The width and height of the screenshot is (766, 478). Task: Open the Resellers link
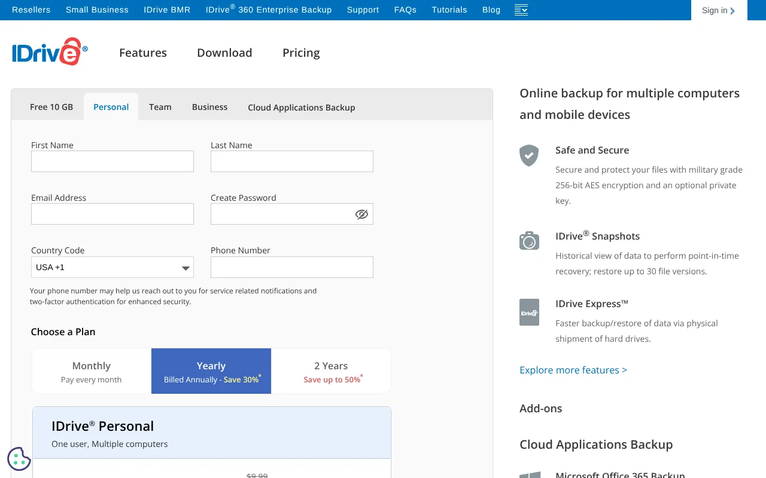pyautogui.click(x=31, y=10)
